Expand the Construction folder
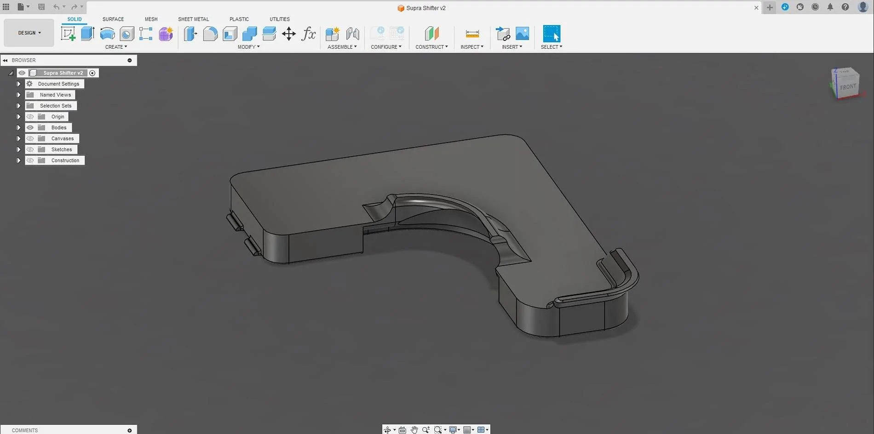Screen dimensions: 874x434 click(19, 160)
